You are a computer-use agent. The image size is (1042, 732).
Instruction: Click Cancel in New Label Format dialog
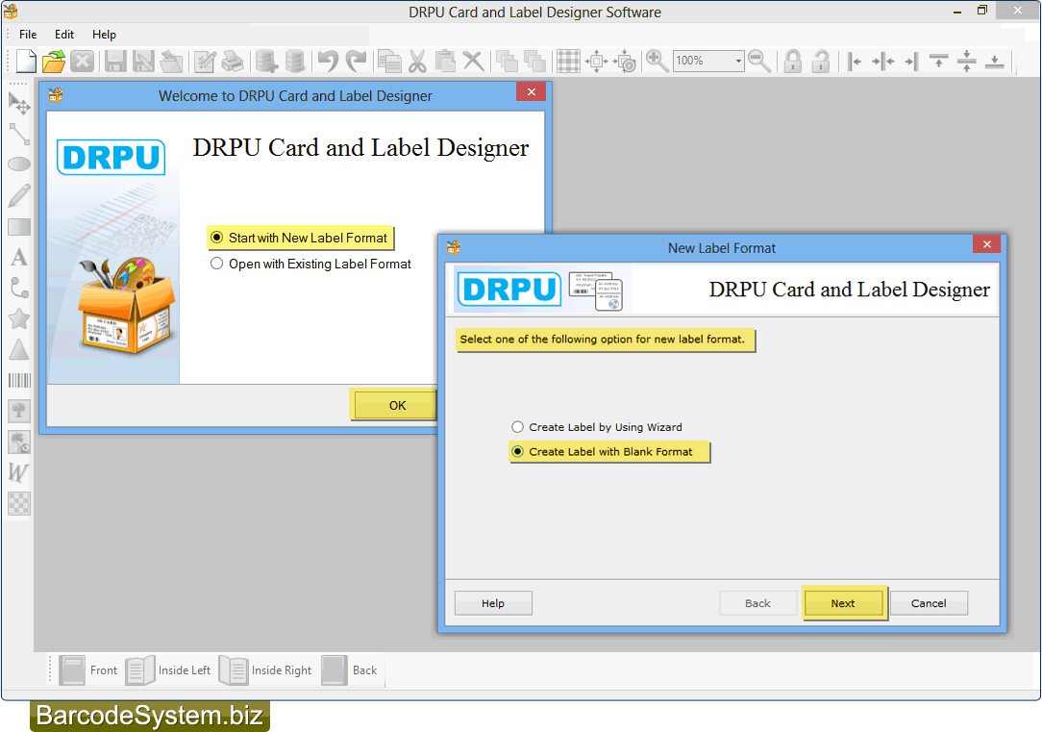(x=929, y=603)
